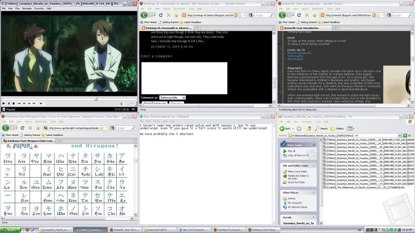Click the Windows Start button
415x233 pixels.
(10, 230)
